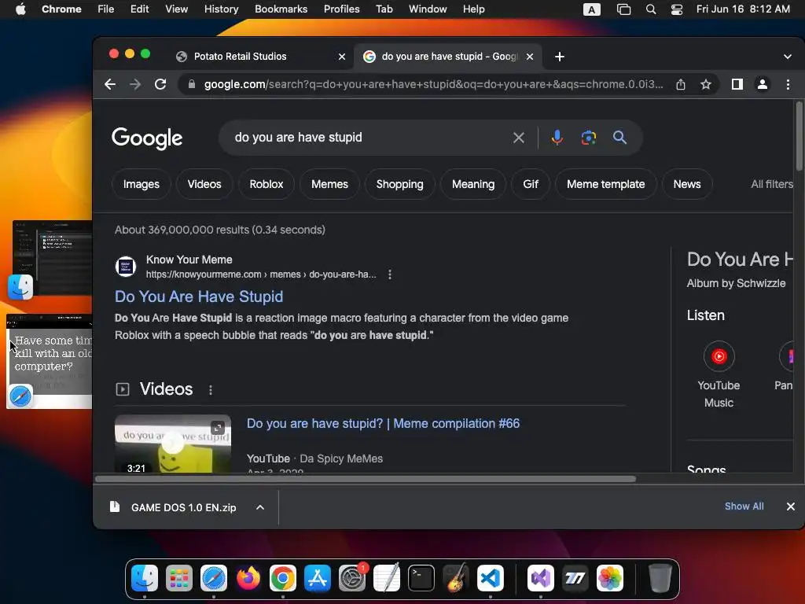Click Show All downloads
The width and height of the screenshot is (805, 604).
coord(744,506)
